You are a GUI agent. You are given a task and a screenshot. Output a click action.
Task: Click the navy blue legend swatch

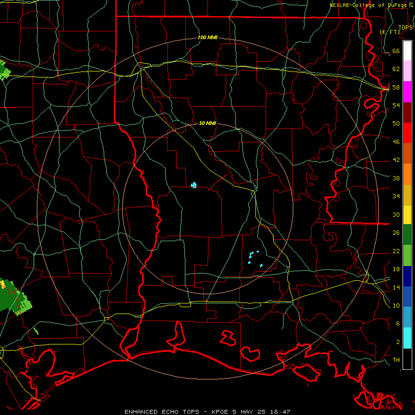coord(407,276)
